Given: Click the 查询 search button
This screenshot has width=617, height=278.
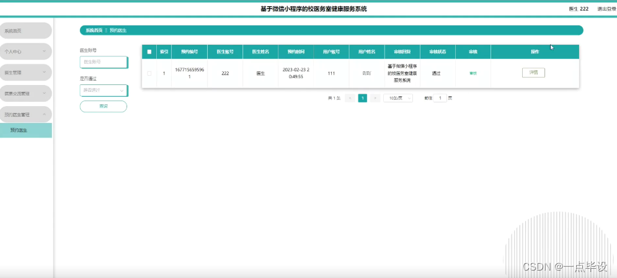Looking at the screenshot, I should click(x=104, y=106).
